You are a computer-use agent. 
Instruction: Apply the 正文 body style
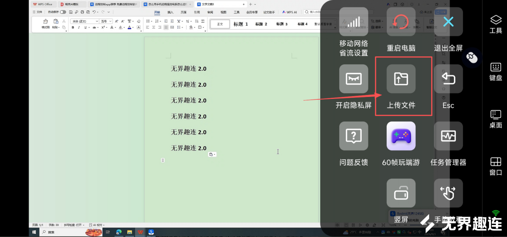(220, 24)
